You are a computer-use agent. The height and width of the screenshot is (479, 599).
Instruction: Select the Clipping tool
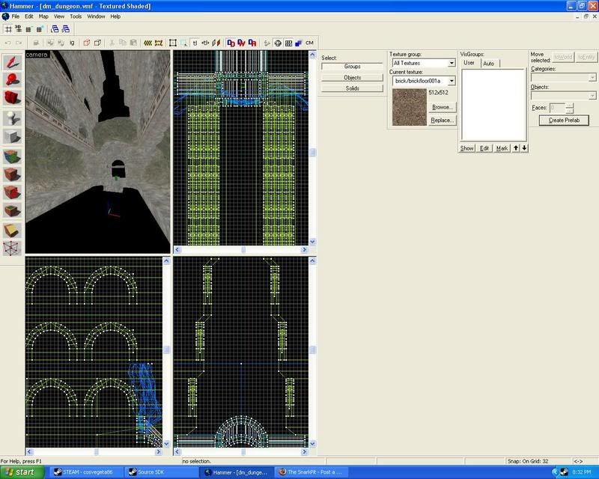12,231
